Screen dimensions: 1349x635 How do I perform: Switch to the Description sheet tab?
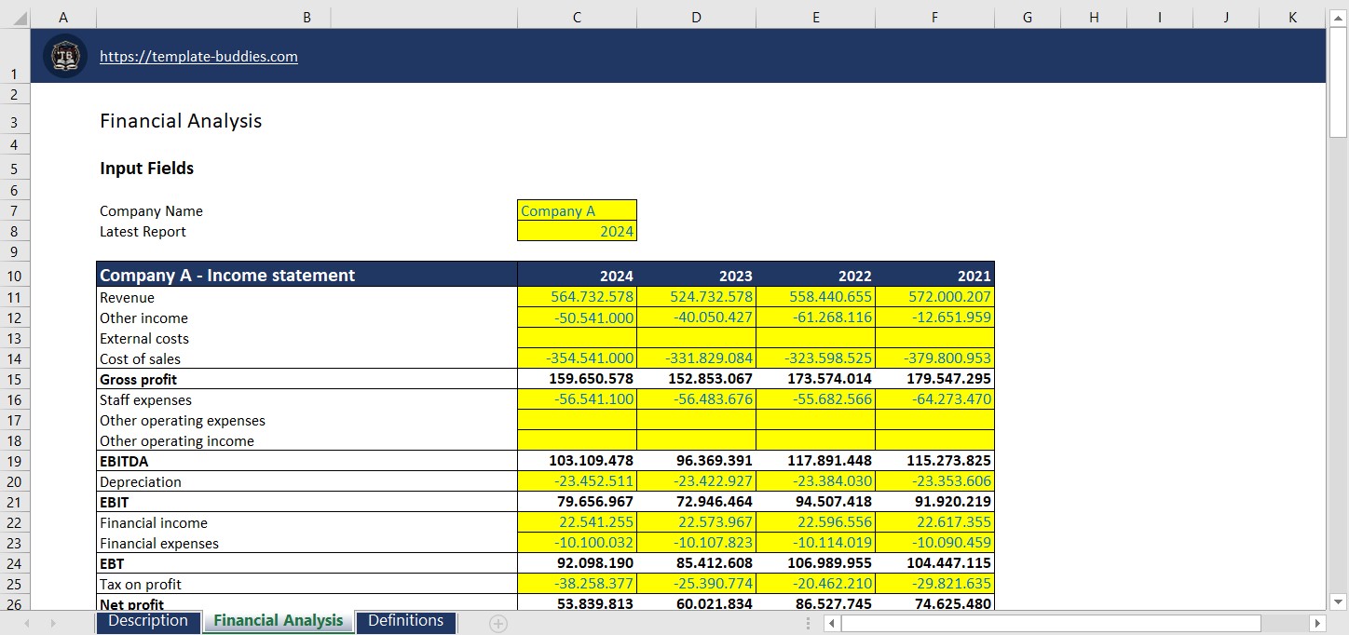(148, 621)
